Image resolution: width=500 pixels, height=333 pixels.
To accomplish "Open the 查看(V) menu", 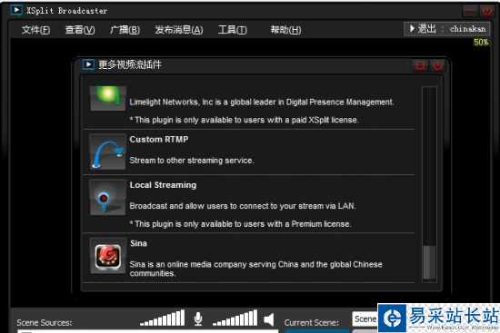I will click(x=80, y=30).
